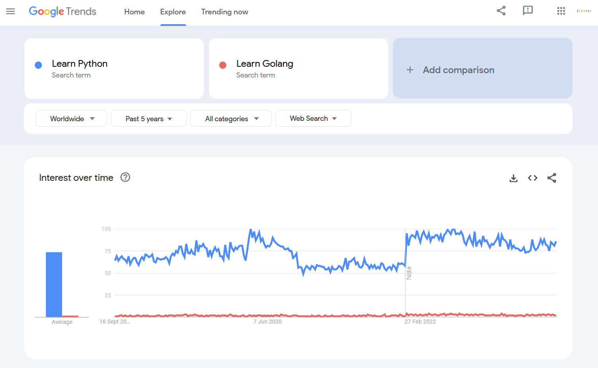Edit the Learn Golang search term

[298, 68]
